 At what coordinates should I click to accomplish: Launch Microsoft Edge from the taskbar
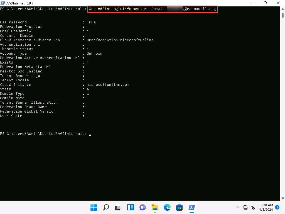[x=167, y=207]
